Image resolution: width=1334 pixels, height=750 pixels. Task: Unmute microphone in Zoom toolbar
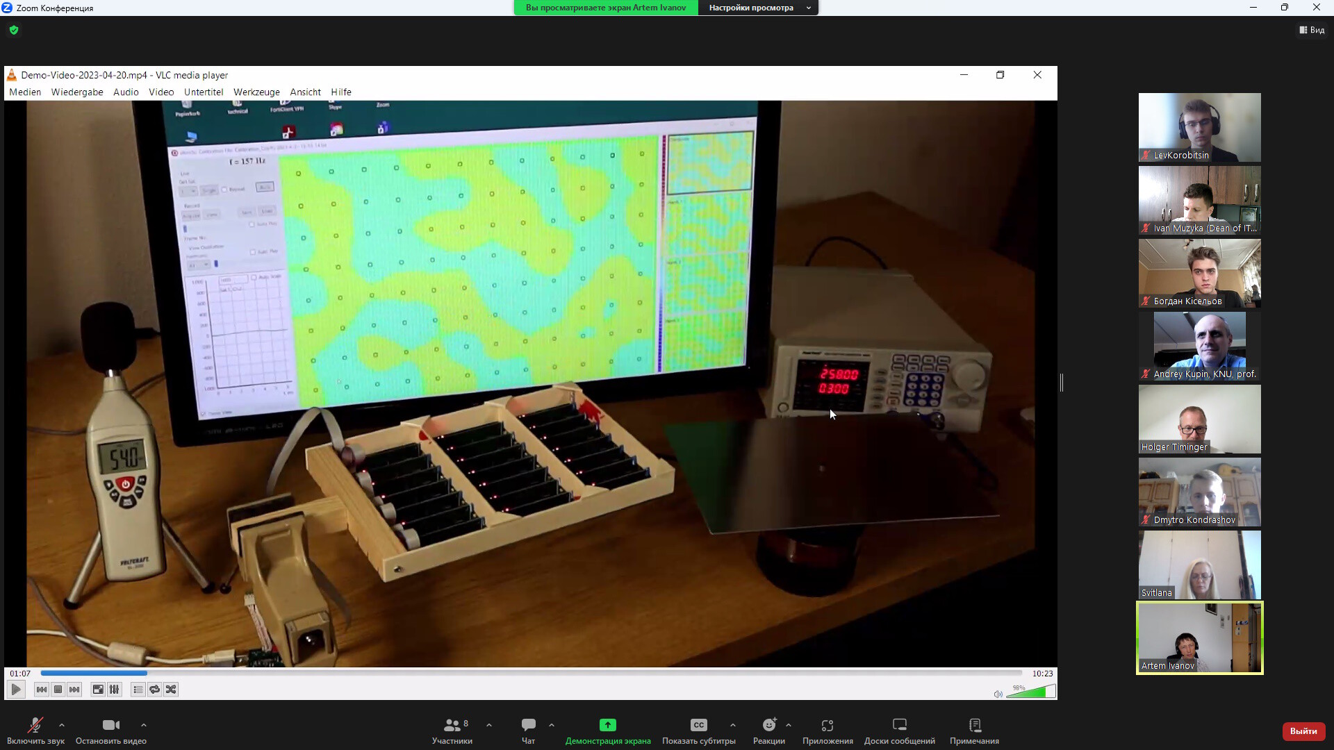(35, 731)
